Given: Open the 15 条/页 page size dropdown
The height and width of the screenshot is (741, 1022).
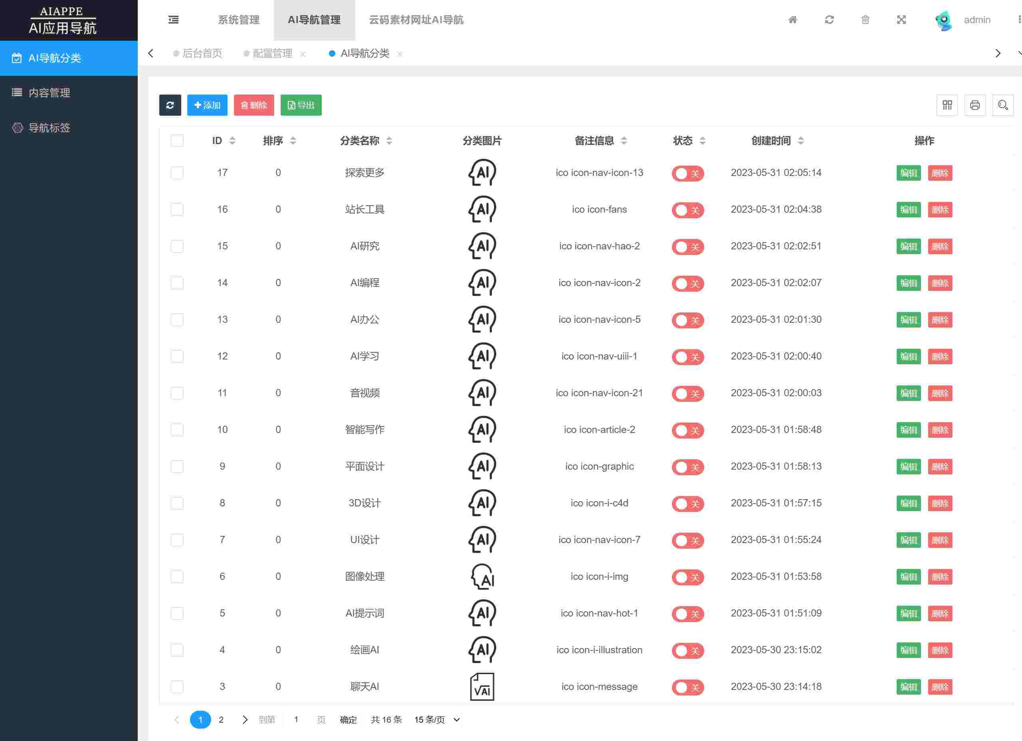Looking at the screenshot, I should 435,719.
